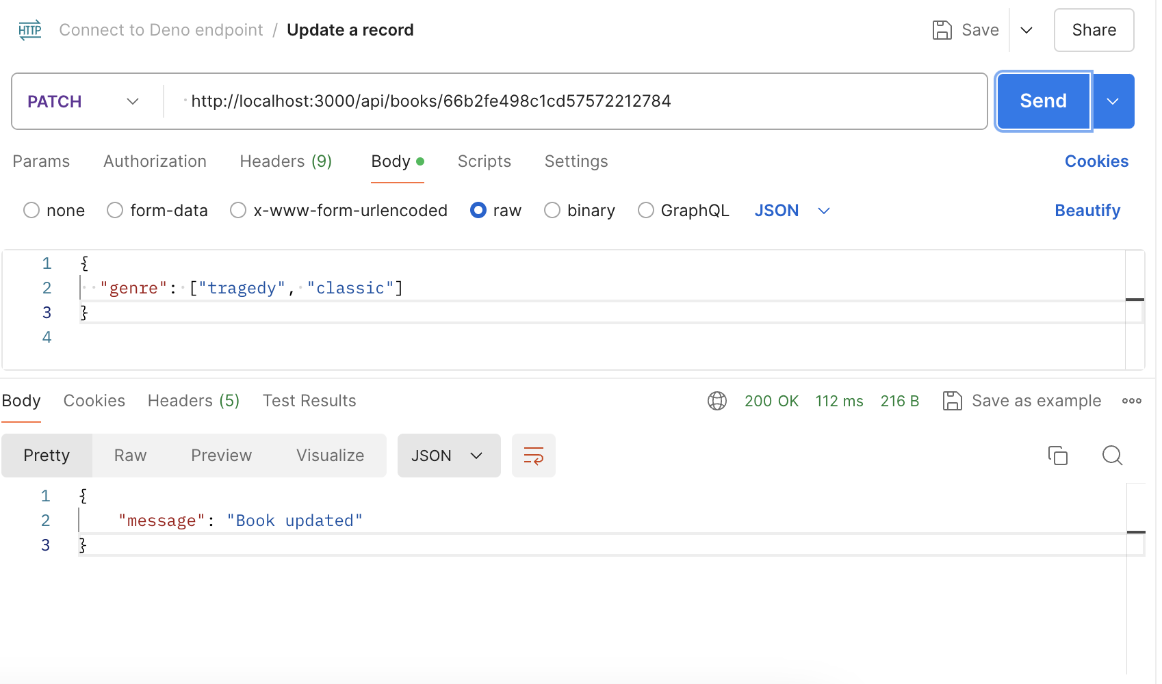The height and width of the screenshot is (684, 1162).
Task: Click the copy response icon
Action: point(1058,455)
